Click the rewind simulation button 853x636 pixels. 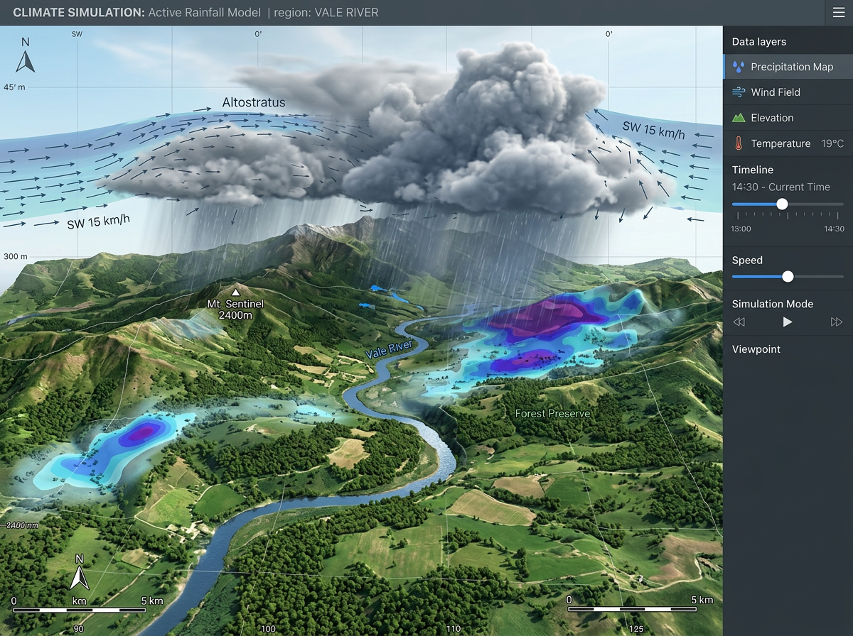(x=739, y=322)
